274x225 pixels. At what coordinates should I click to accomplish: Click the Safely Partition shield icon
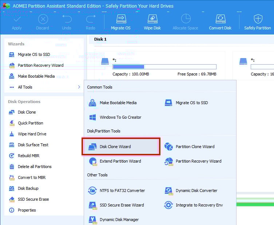tap(258, 19)
